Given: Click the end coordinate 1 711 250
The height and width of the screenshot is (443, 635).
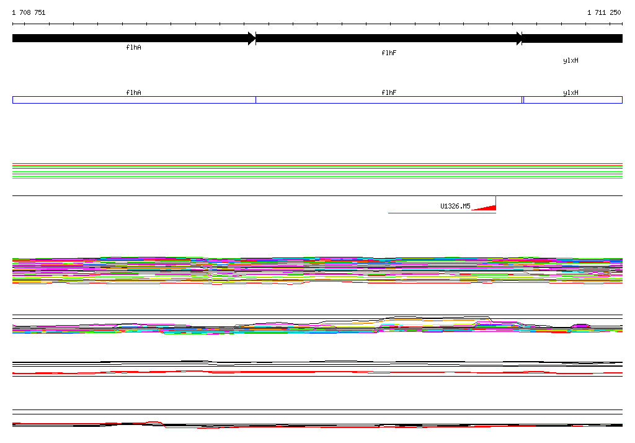Looking at the screenshot, I should coord(604,12).
